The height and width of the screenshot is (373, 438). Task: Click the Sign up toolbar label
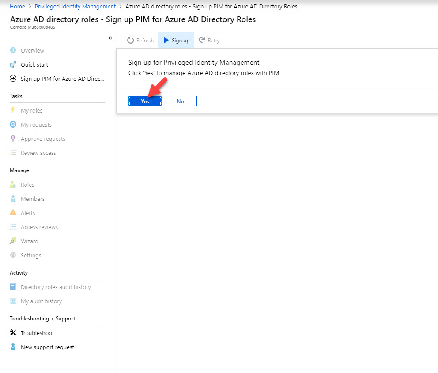pos(181,41)
